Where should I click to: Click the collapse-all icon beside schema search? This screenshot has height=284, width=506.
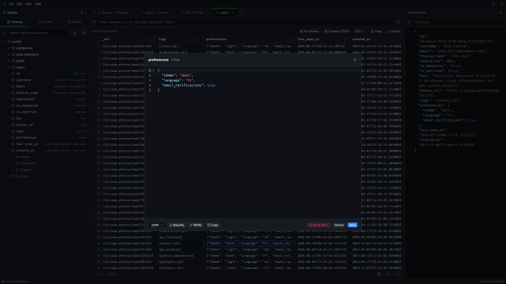click(75, 33)
